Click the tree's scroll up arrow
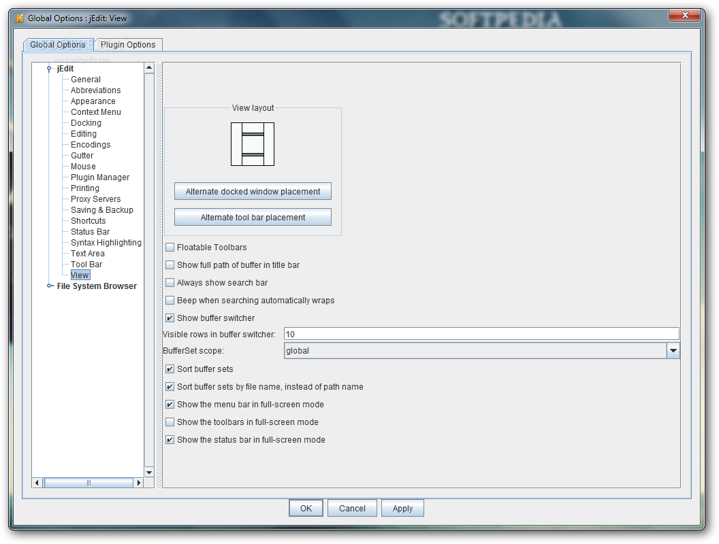The image size is (719, 544). 149,68
